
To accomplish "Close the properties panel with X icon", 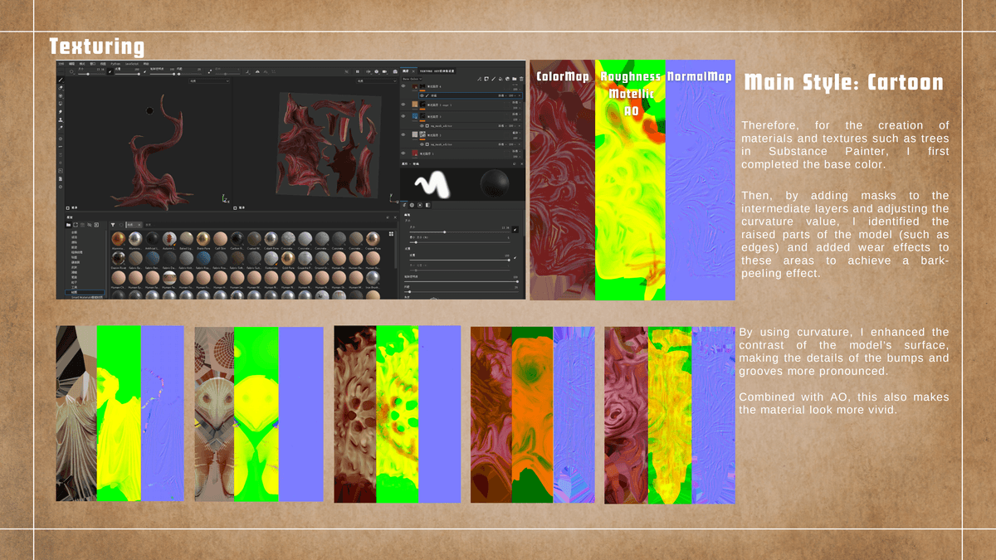I will (522, 163).
